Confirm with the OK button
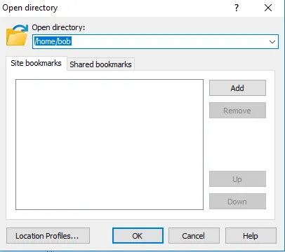The height and width of the screenshot is (252, 285). pos(138,236)
